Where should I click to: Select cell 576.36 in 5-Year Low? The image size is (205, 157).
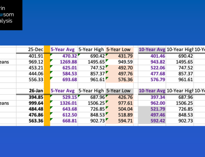(x=119, y=80)
